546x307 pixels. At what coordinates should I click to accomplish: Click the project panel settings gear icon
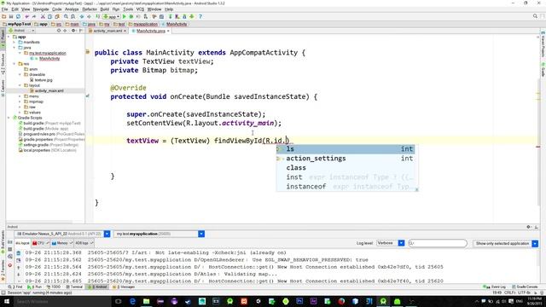(73, 31)
